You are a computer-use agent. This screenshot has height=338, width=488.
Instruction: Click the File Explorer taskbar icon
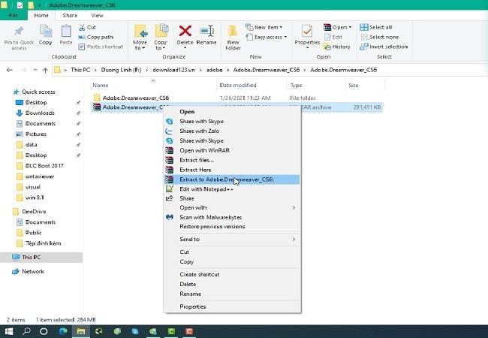pos(81,331)
